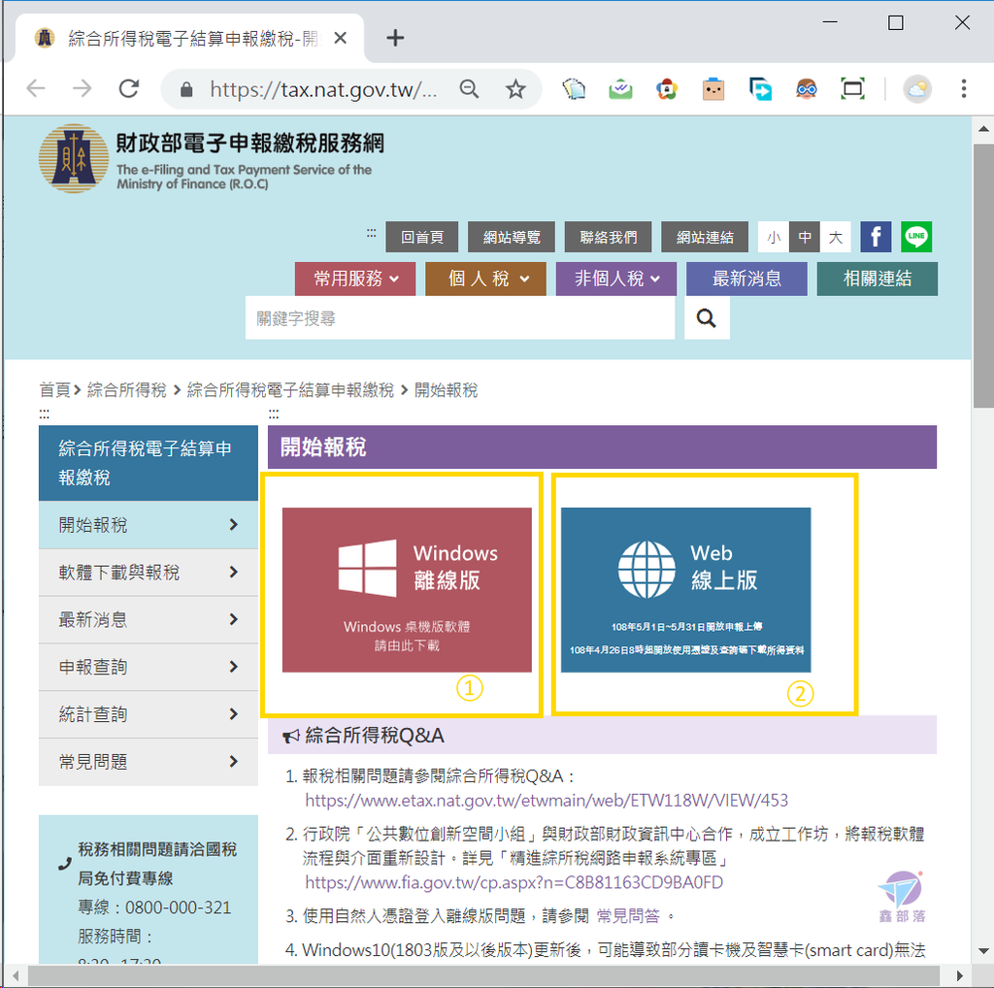Set font size to 小
This screenshot has height=988, width=994.
[x=774, y=237]
